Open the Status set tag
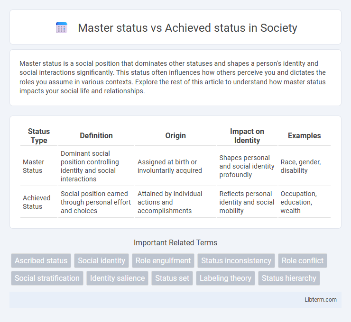Image resolution: width=351 pixels, height=322 pixels. tap(172, 278)
